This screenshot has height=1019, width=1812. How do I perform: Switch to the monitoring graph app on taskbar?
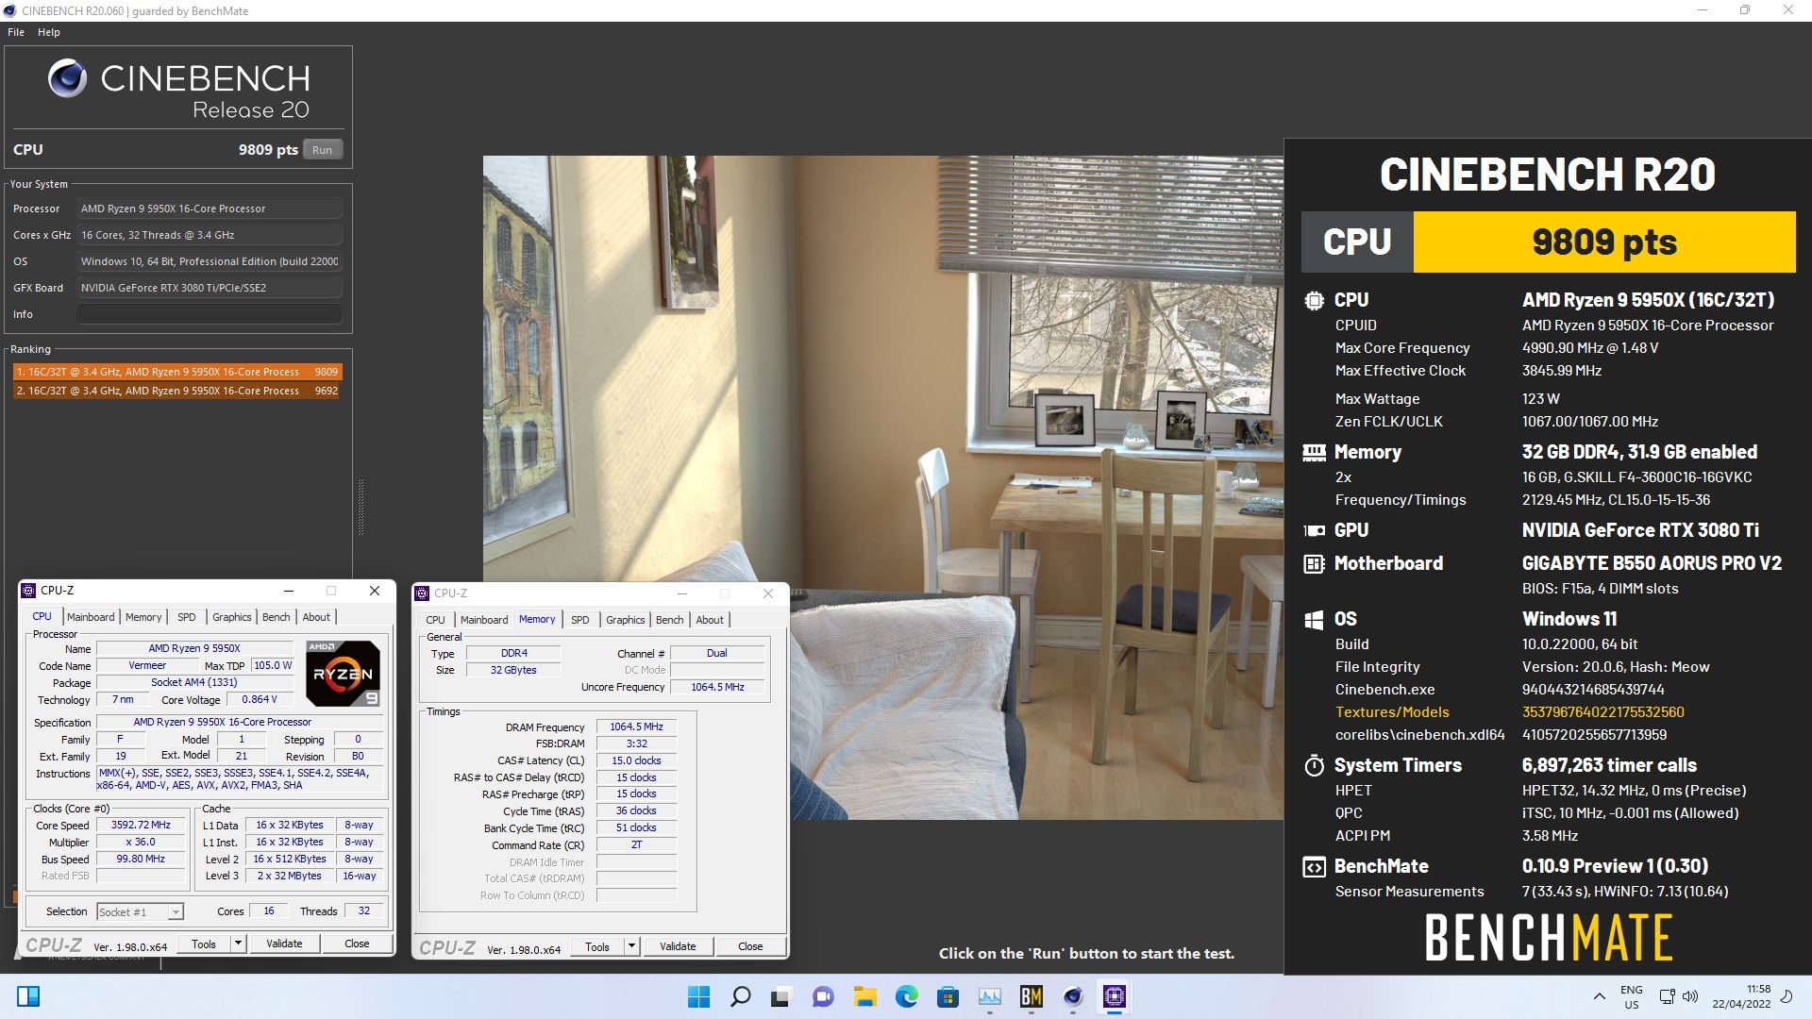[x=989, y=996]
